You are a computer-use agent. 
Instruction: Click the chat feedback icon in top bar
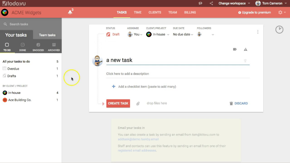[200, 3]
